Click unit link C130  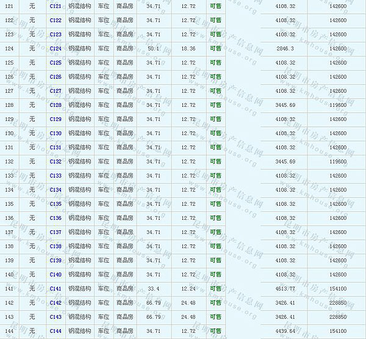(x=56, y=133)
